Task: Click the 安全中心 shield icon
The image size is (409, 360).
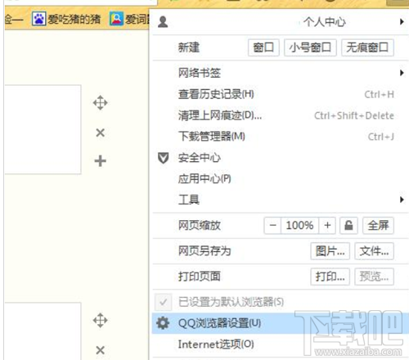Action: click(163, 158)
